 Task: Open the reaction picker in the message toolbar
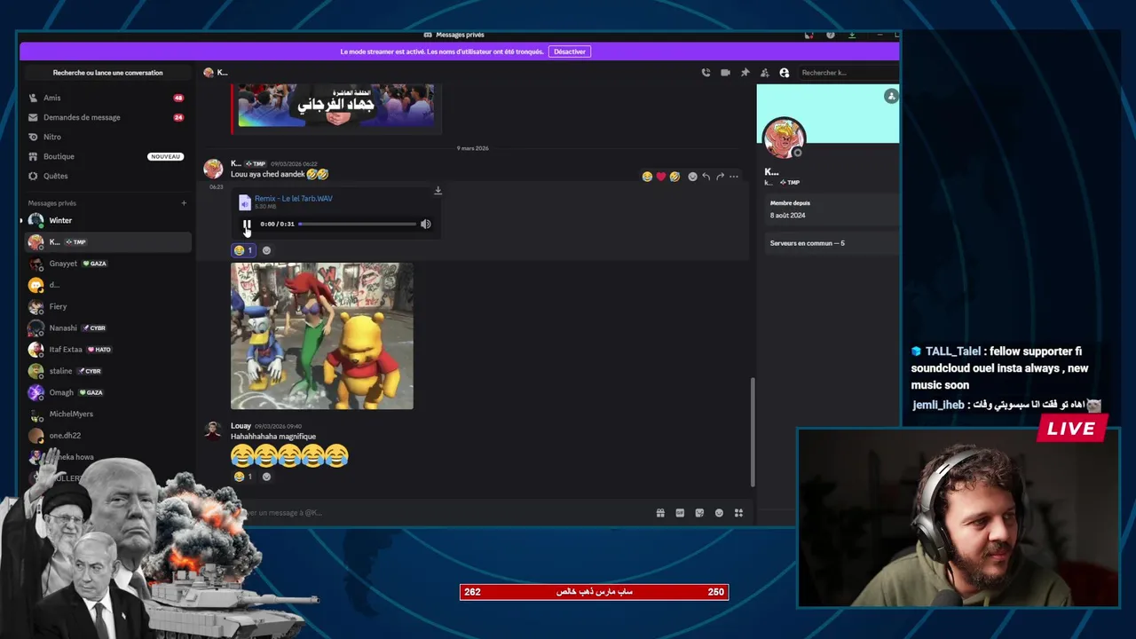(x=692, y=177)
